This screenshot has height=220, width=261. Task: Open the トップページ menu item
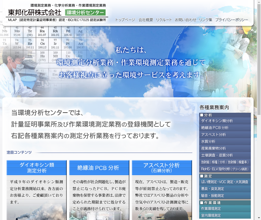125,20
